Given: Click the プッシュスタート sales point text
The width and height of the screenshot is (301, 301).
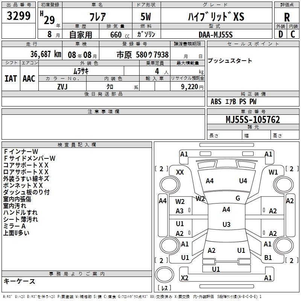Looking at the screenshot, I should coord(230,61).
